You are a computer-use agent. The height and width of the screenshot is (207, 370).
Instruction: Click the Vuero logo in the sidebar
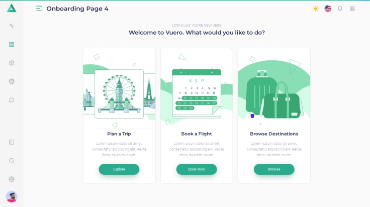[x=12, y=8]
